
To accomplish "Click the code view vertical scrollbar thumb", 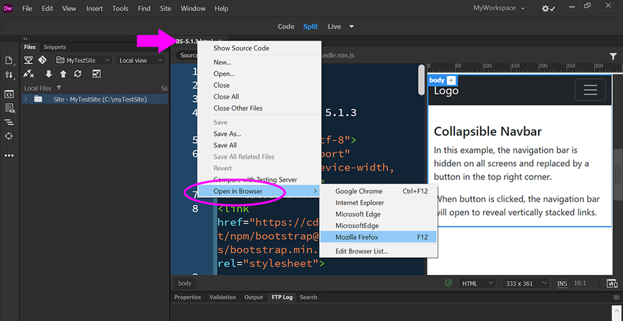I will click(x=421, y=79).
